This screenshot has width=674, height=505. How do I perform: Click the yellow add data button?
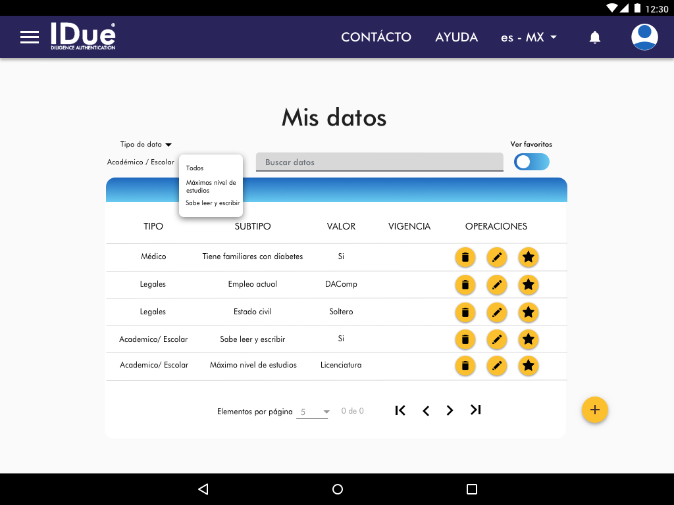(x=595, y=410)
